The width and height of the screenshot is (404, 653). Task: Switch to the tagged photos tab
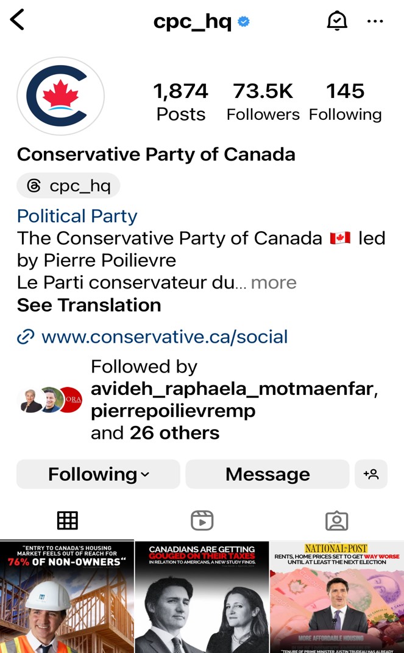[x=336, y=520]
